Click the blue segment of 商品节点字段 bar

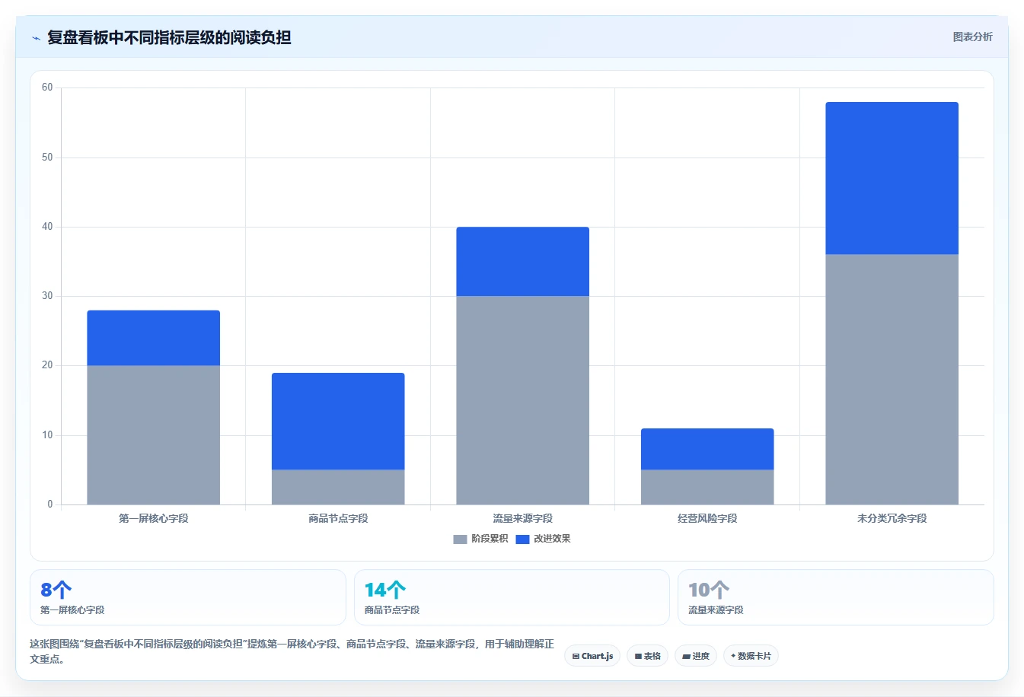pos(338,422)
